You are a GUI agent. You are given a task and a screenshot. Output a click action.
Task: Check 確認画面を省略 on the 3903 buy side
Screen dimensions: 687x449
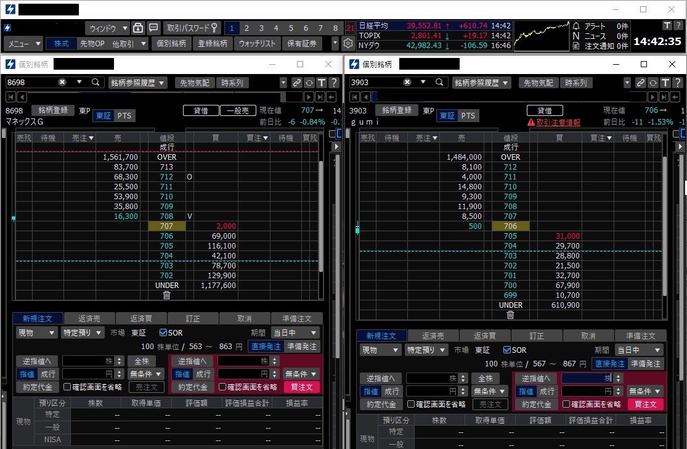click(566, 404)
